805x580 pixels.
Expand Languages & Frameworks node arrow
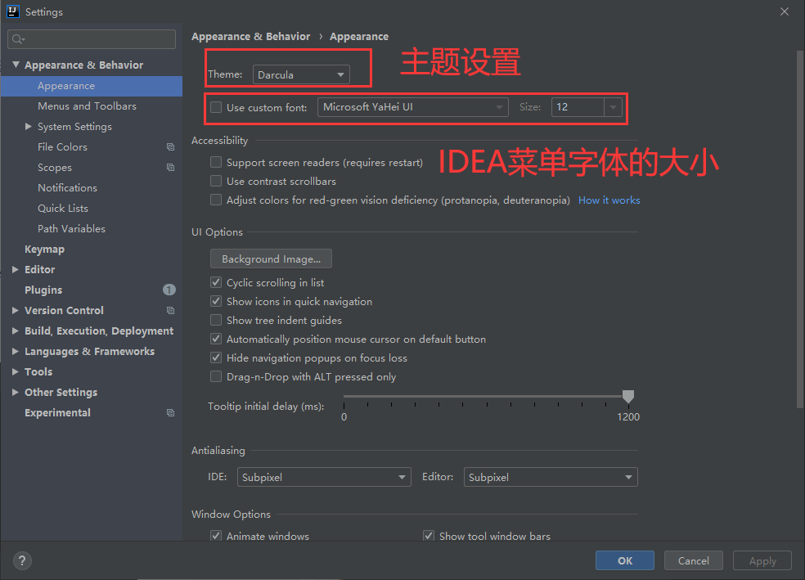[x=16, y=352]
